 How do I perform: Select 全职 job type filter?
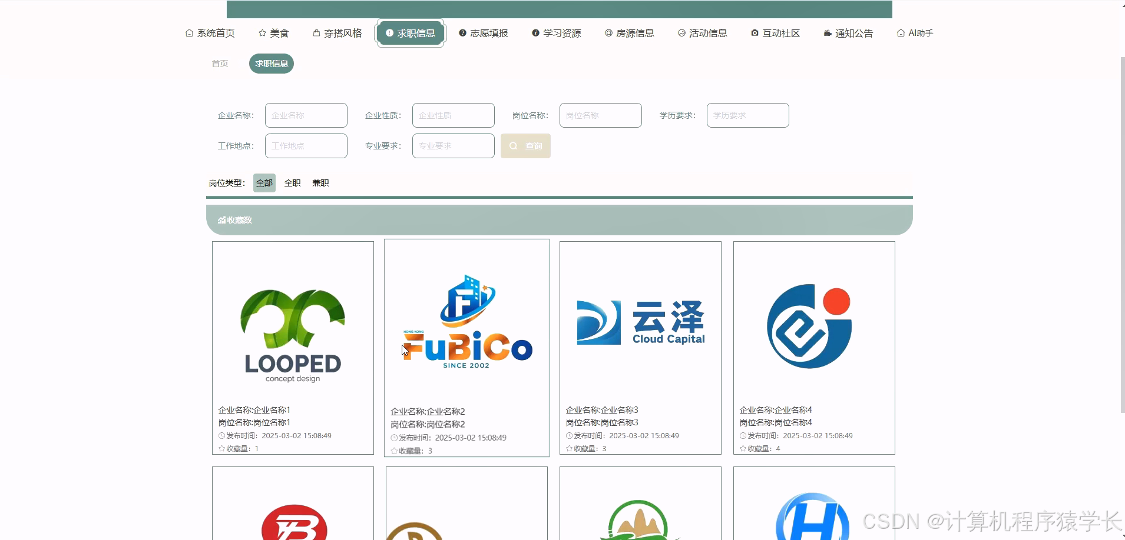click(293, 183)
